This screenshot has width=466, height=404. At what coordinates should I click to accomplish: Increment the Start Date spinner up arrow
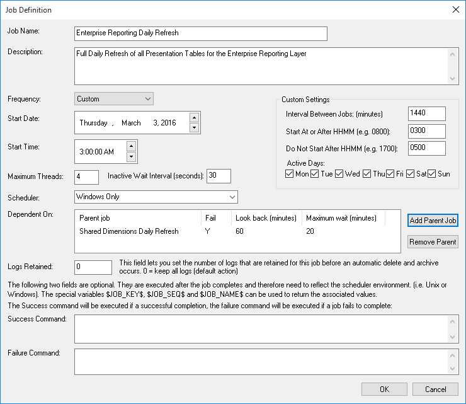[194, 117]
